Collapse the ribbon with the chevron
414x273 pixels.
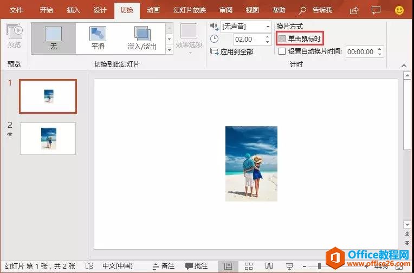404,65
